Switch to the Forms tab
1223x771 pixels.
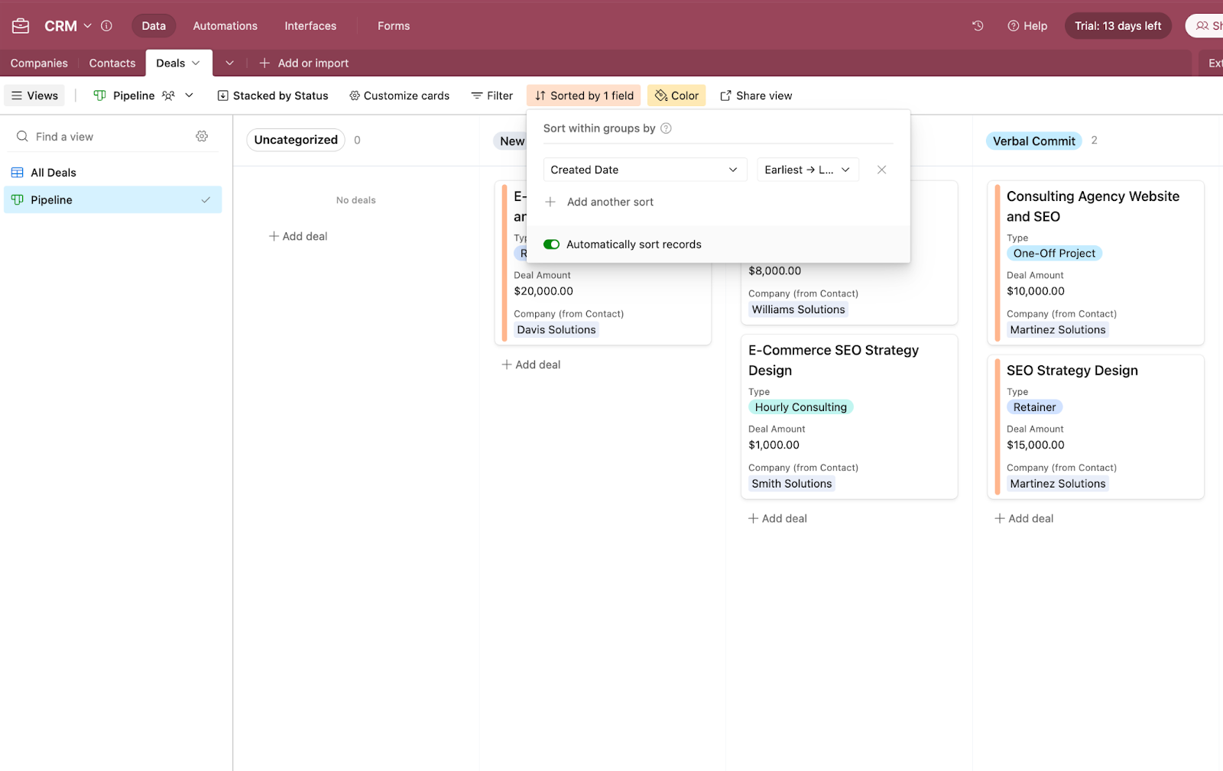click(394, 26)
